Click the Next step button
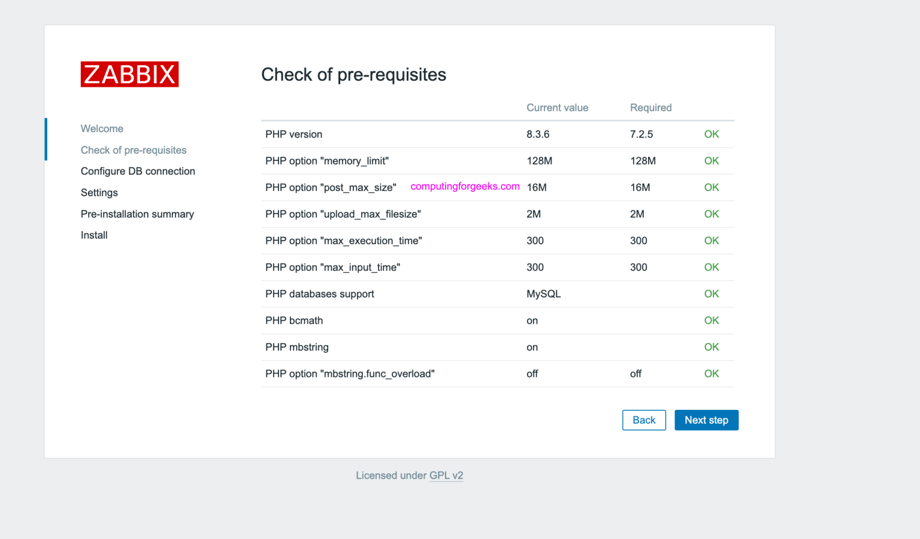The height and width of the screenshot is (539, 920). tap(706, 420)
